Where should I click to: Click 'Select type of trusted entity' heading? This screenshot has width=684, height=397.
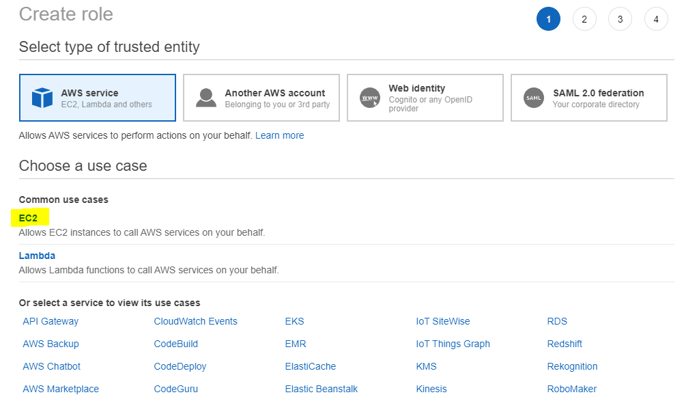point(109,46)
